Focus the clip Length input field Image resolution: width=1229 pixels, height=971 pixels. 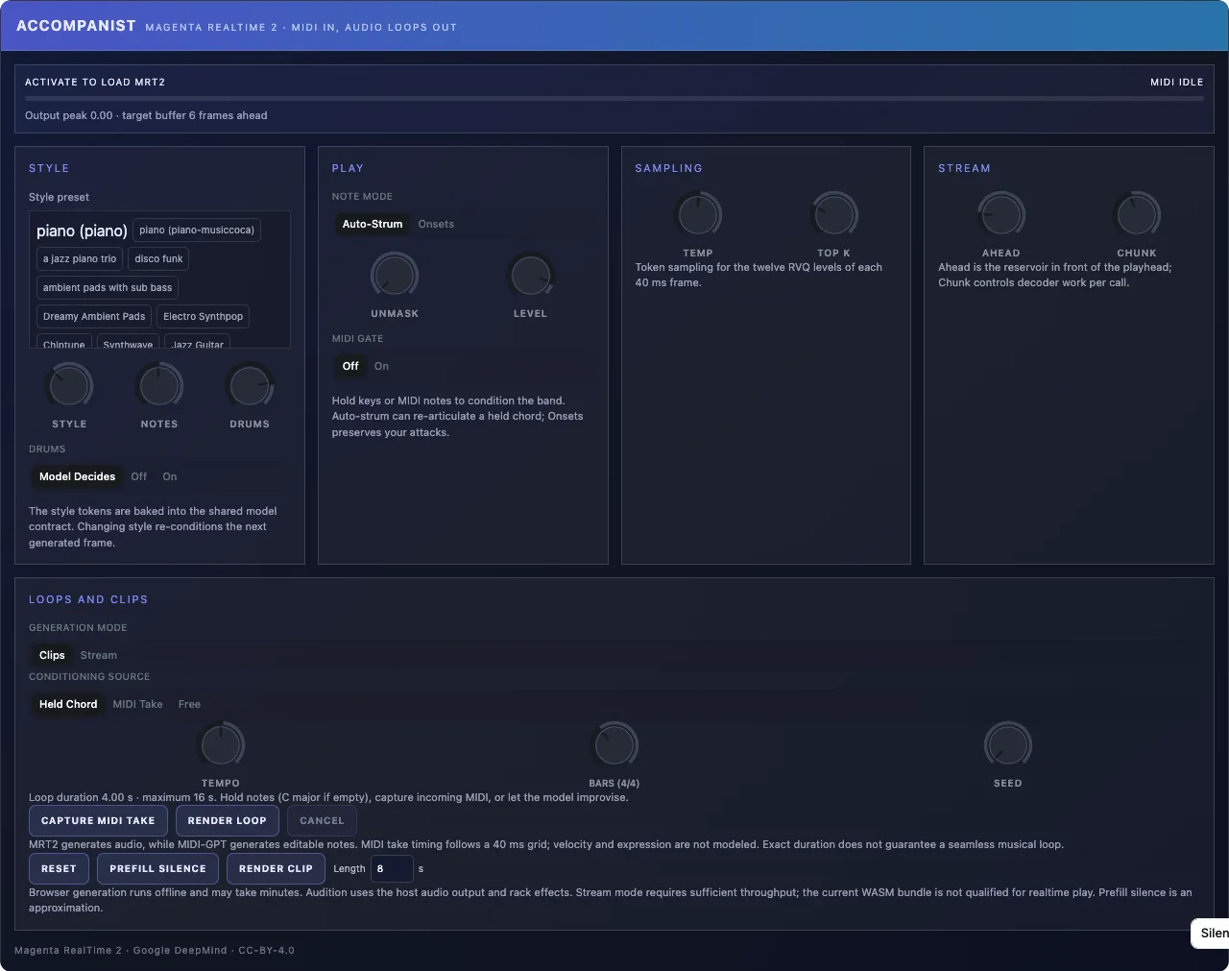point(392,869)
